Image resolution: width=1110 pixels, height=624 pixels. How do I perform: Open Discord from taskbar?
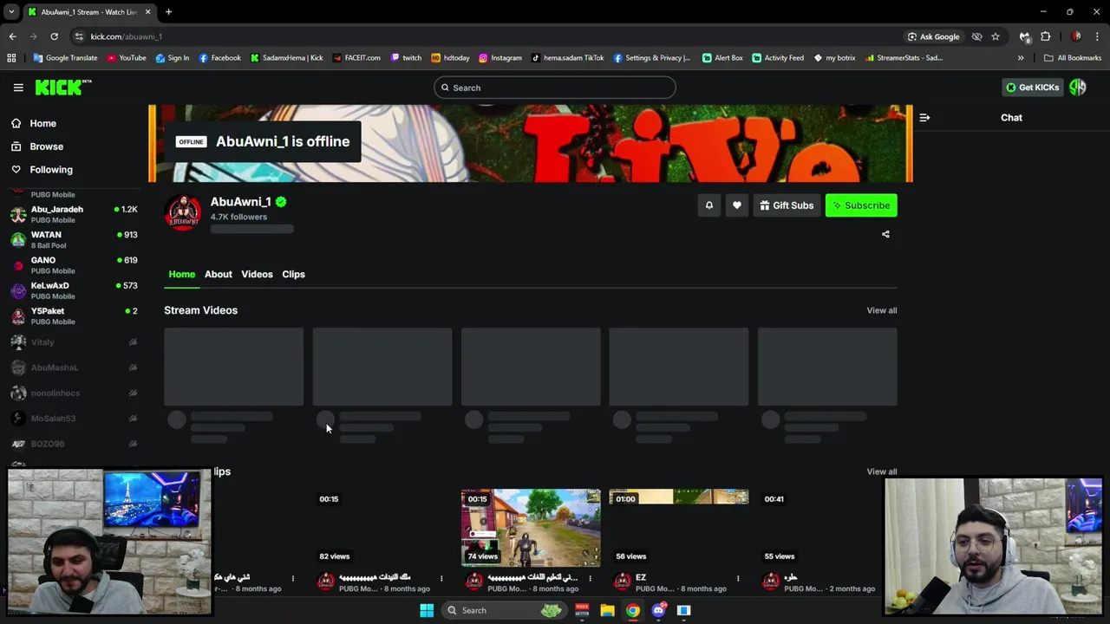[658, 610]
